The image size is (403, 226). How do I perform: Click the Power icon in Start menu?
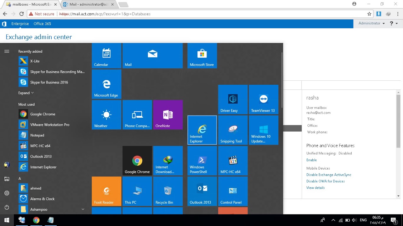pos(7,207)
